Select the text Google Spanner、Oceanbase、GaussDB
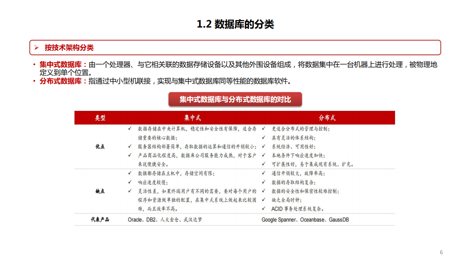Image resolution: width=470 pixels, height=264 pixels. click(306, 220)
